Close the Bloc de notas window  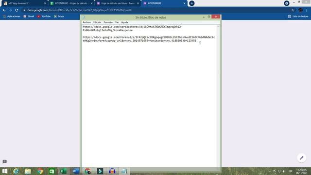click(216, 17)
